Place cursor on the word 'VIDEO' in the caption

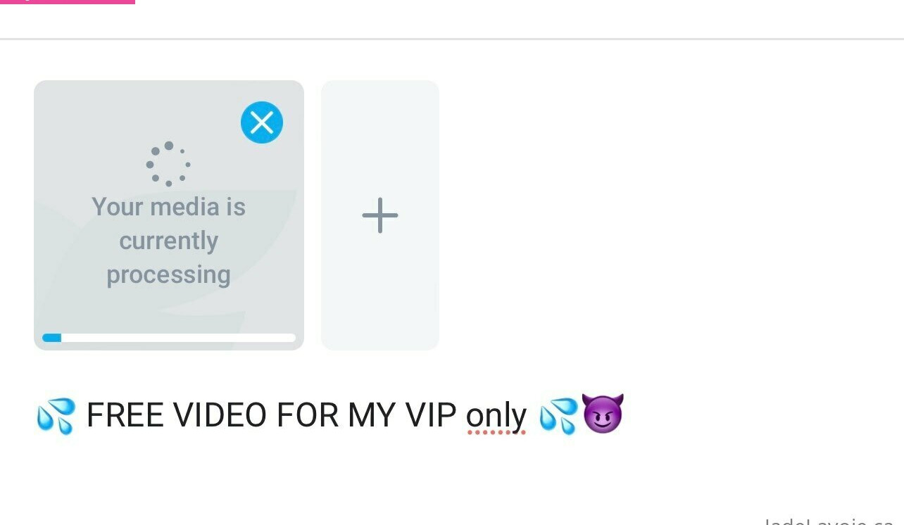click(x=221, y=415)
